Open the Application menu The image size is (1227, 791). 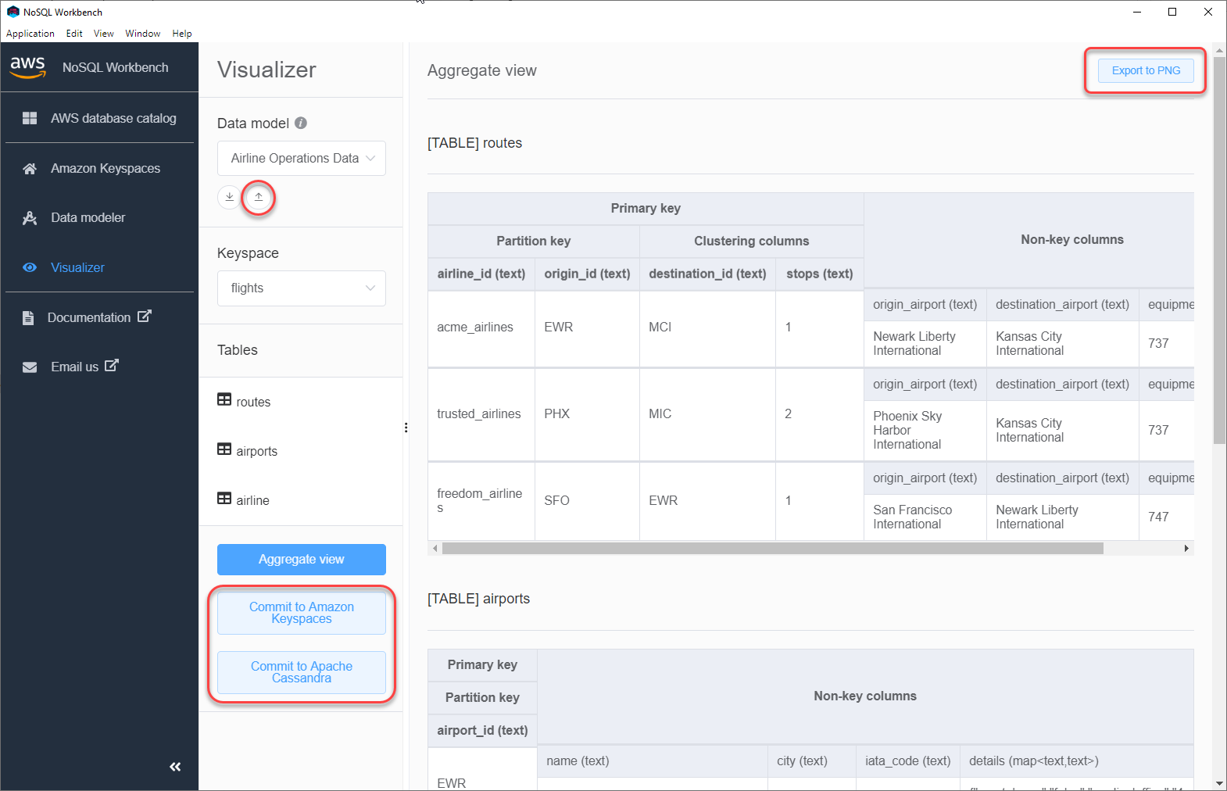[30, 34]
